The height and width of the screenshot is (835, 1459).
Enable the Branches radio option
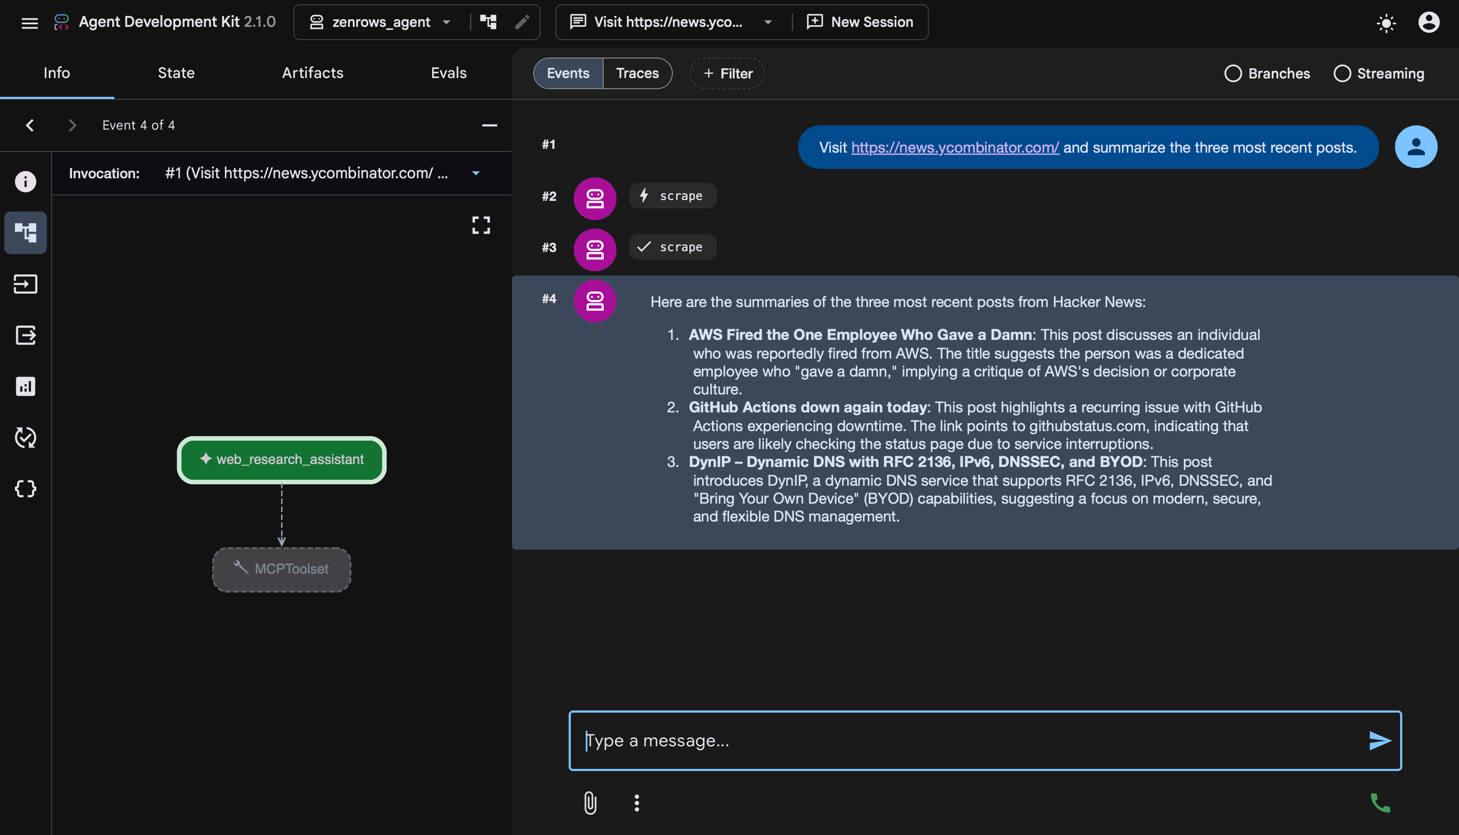(1267, 73)
